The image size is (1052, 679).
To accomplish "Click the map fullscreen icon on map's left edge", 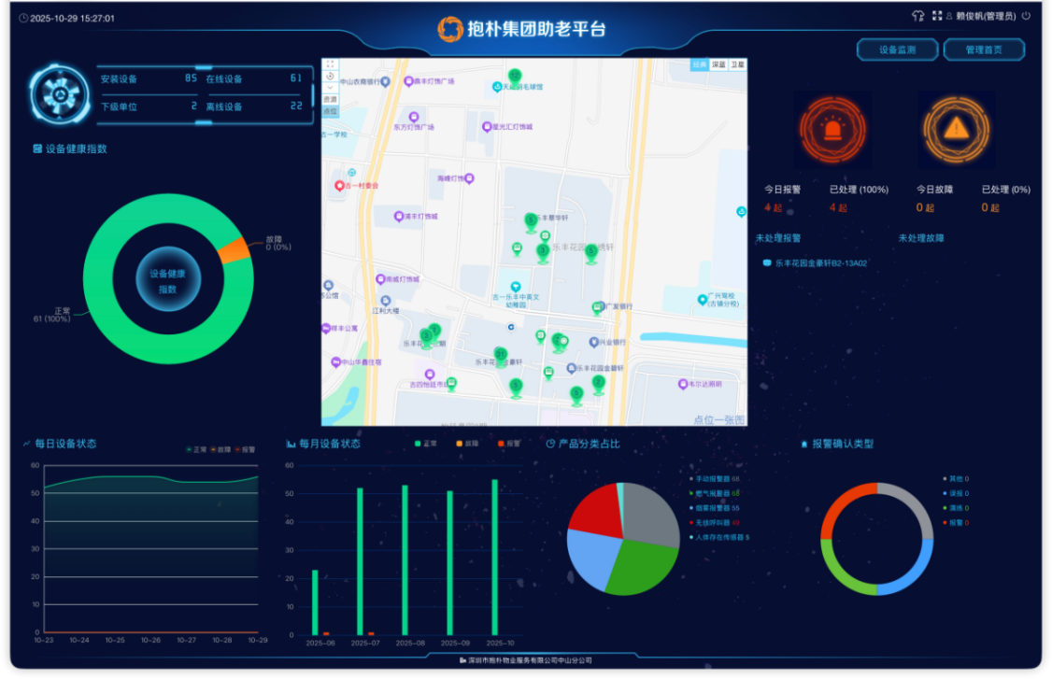I will (330, 64).
